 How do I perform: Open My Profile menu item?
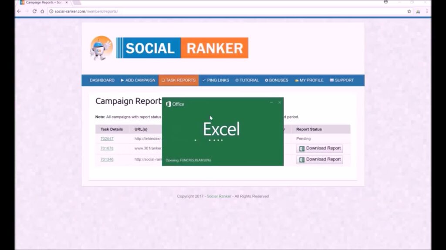(x=309, y=80)
